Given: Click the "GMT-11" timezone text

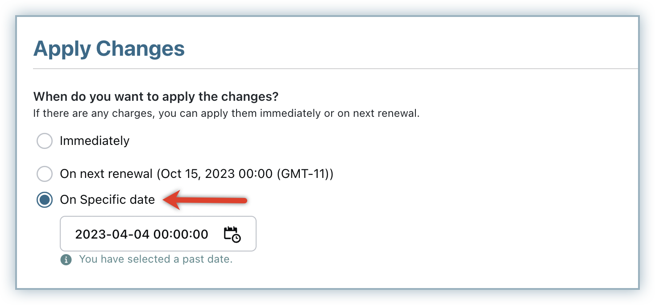Looking at the screenshot, I should (304, 173).
